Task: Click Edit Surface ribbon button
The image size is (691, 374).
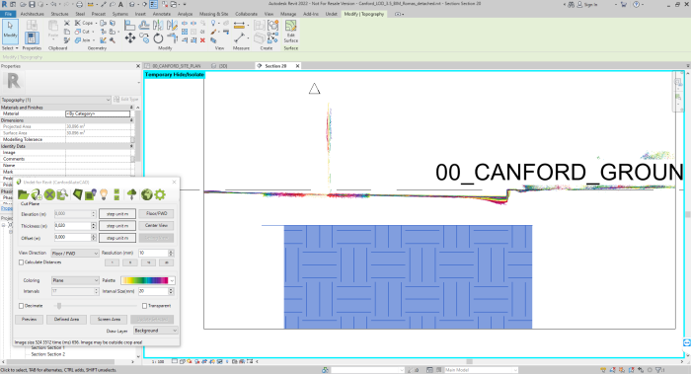Action: click(x=291, y=32)
